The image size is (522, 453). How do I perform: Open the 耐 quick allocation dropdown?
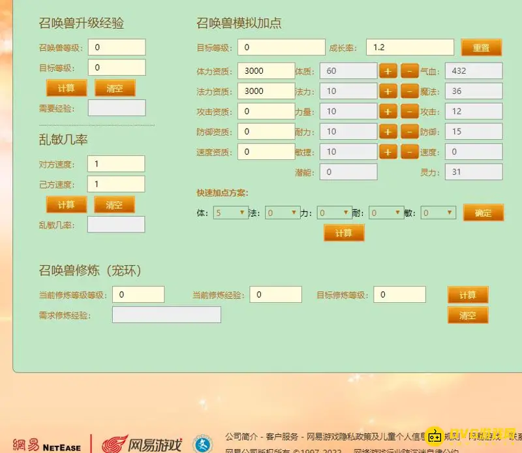click(x=386, y=213)
